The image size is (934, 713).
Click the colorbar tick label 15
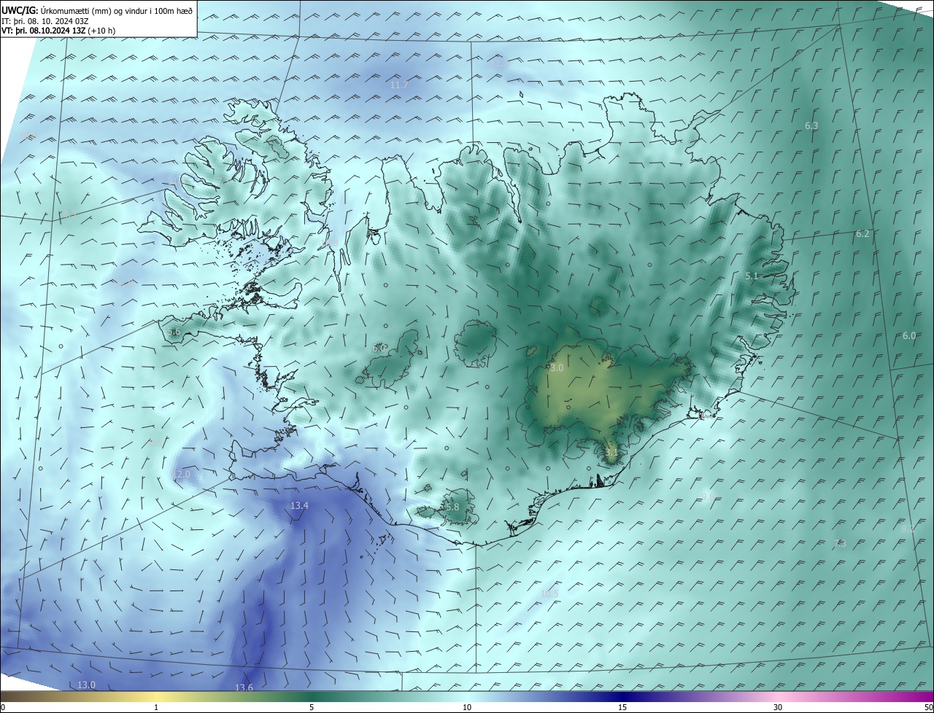(622, 708)
